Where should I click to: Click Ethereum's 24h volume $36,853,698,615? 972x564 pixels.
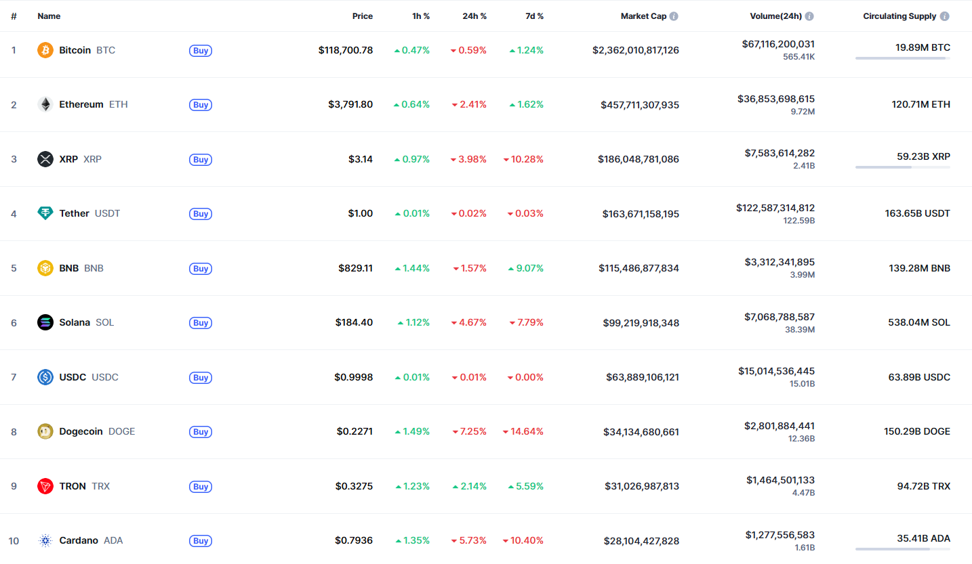pyautogui.click(x=776, y=99)
